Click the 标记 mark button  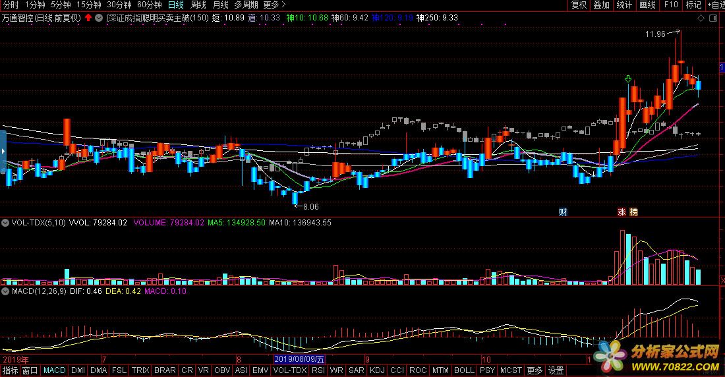pyautogui.click(x=693, y=5)
